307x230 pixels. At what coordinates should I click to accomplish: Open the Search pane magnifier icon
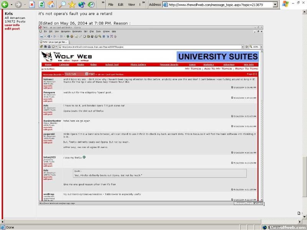[x=62, y=5]
